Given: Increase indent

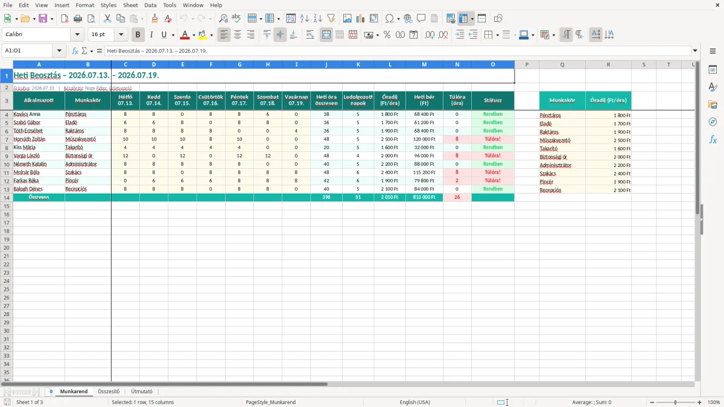Looking at the screenshot, I should click(460, 35).
